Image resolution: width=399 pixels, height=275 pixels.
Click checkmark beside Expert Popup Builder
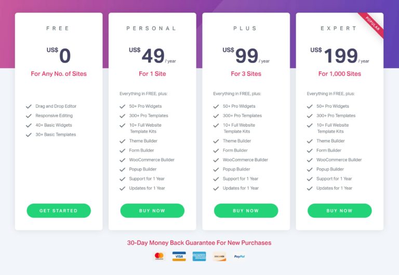[x=310, y=169]
